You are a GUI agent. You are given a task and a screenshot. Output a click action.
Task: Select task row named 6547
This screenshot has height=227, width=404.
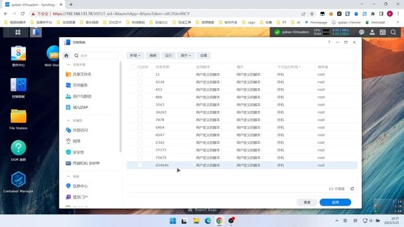tap(242, 135)
